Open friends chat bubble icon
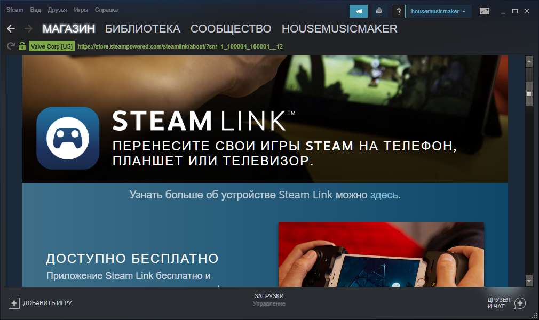The height and width of the screenshot is (320, 539). click(520, 303)
